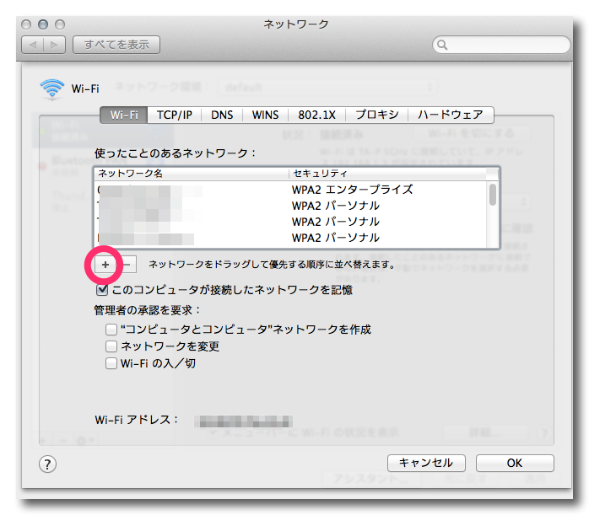Sort by セキュリティ column header
Image resolution: width=589 pixels, height=515 pixels.
(387, 174)
